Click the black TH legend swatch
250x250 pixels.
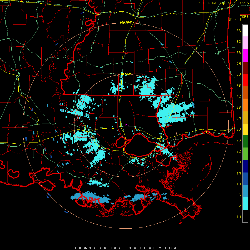point(245,216)
